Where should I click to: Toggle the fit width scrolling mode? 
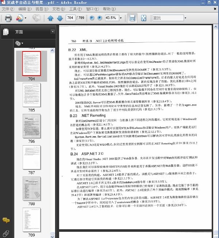pyautogui.click(x=132, y=18)
